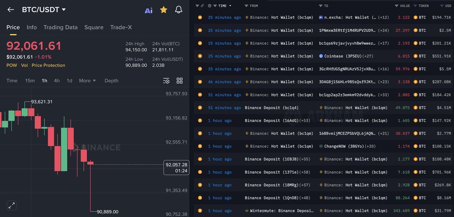Open the Square tab
Image resolution: width=454 pixels, height=217 pixels.
(94, 27)
